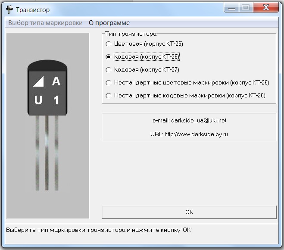This screenshot has height=250, width=284.
Task: Open the 'Выбор типа маркировки' menu
Action: click(45, 23)
